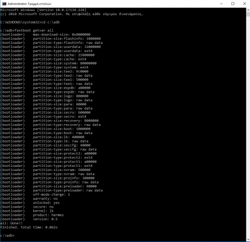This screenshot has height=242, width=250.
Task: Click the 'fastboot getvar all' command line
Action: 27,30
